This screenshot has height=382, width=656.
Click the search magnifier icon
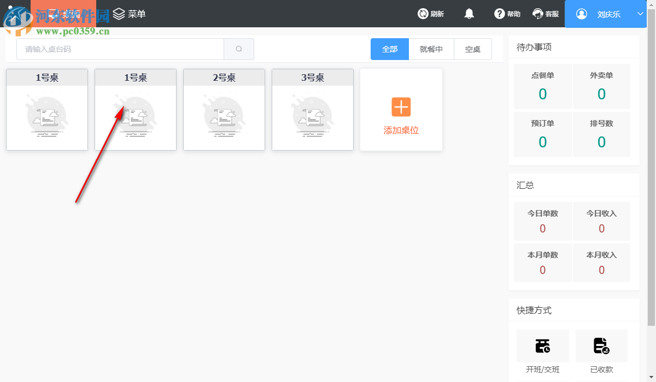[x=239, y=49]
